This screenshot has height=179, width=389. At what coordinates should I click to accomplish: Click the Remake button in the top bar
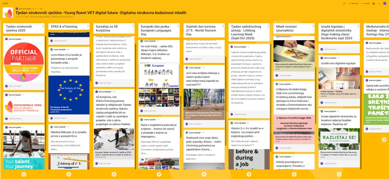pyautogui.click(x=354, y=3)
